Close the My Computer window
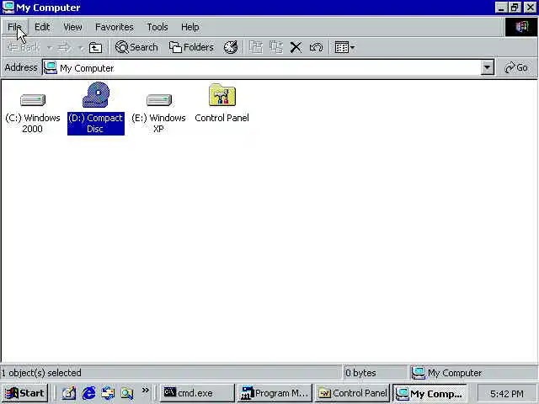 [531, 8]
